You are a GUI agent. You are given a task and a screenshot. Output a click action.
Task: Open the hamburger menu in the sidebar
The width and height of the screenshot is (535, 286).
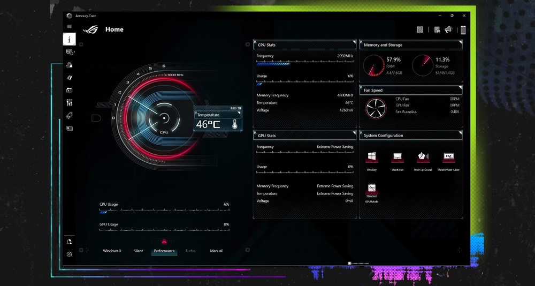click(69, 26)
